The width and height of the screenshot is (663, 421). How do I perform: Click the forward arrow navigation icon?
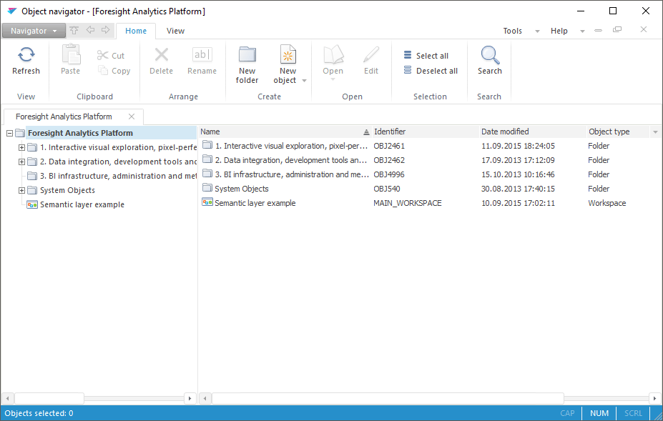105,30
